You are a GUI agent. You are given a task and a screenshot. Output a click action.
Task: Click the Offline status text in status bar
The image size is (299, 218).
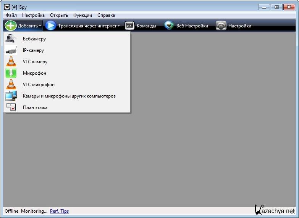(x=11, y=211)
